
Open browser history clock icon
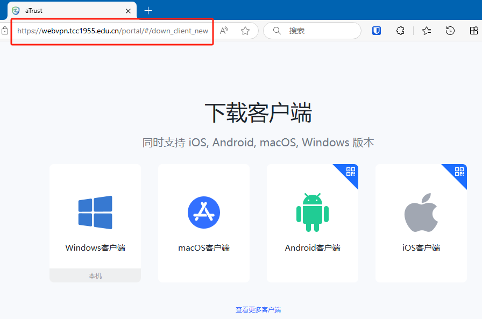point(450,31)
